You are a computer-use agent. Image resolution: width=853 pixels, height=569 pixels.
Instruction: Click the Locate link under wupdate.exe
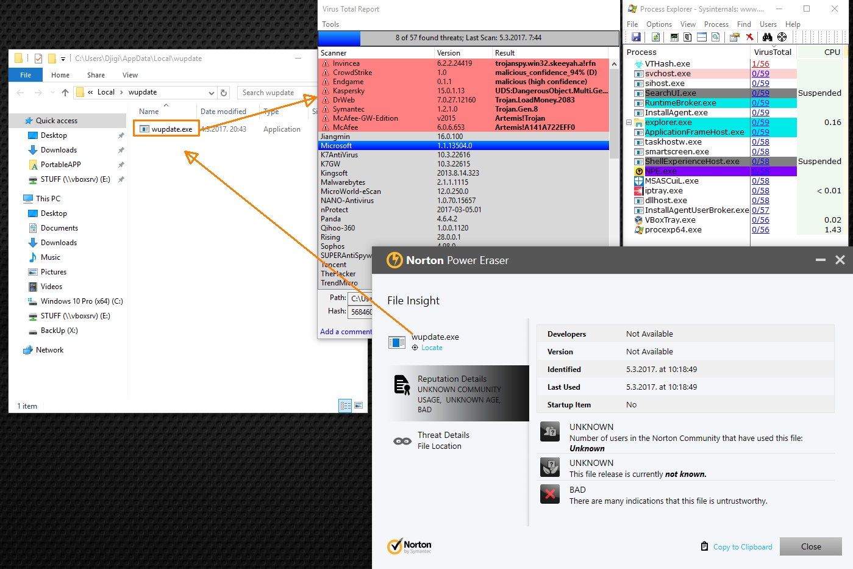(x=432, y=348)
